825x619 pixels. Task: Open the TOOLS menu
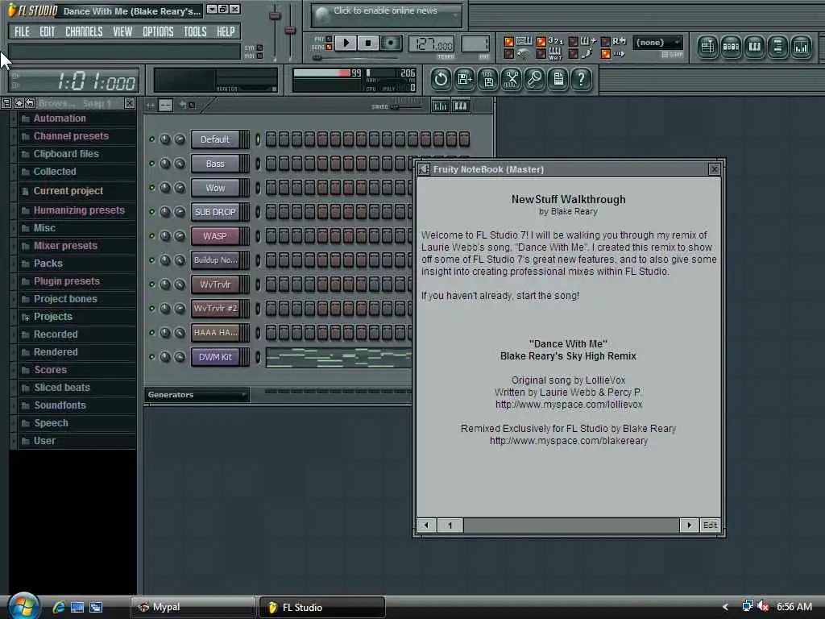(195, 31)
